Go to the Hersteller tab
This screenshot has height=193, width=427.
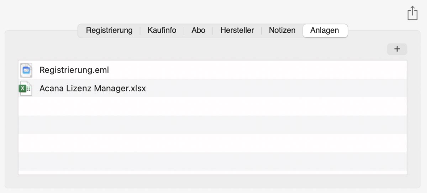pyautogui.click(x=237, y=30)
